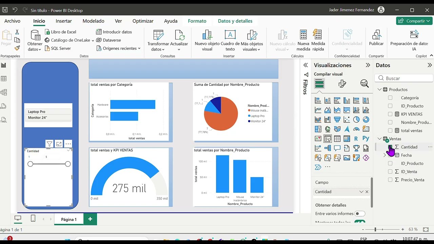434x244 pixels.
Task: Tick the Precio_Venta field checkbox
Action: tap(390, 180)
